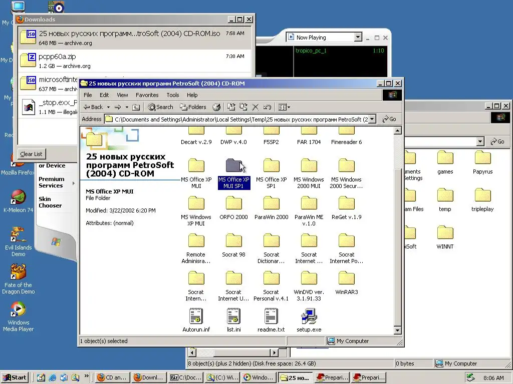
Task: Open the Fate of the Dragon Demo shortcut
Action: click(19, 279)
